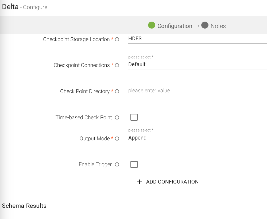Screen dimensions: 267x219
Task: Expand Output Mode dropdown showing Append
Action: coord(197,138)
